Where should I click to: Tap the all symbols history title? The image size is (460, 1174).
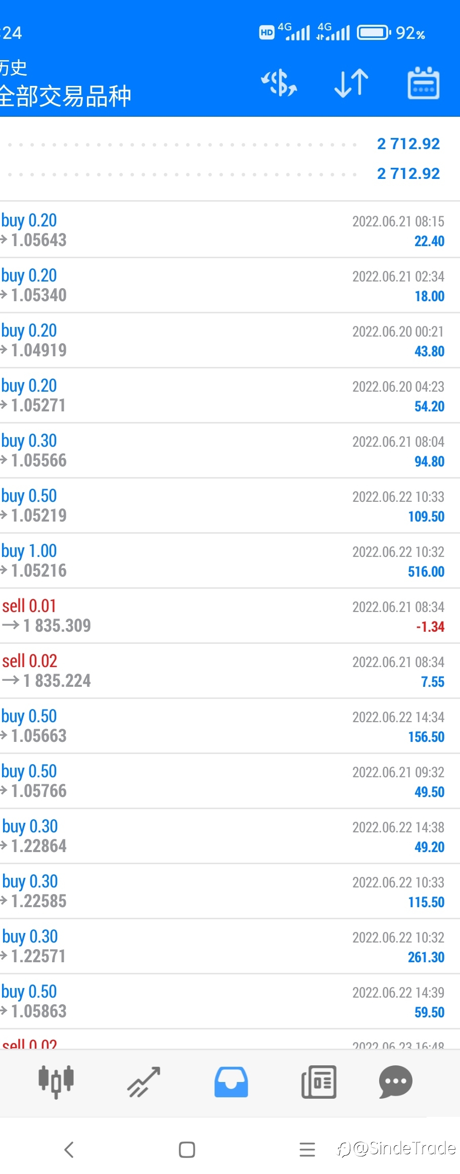click(66, 96)
